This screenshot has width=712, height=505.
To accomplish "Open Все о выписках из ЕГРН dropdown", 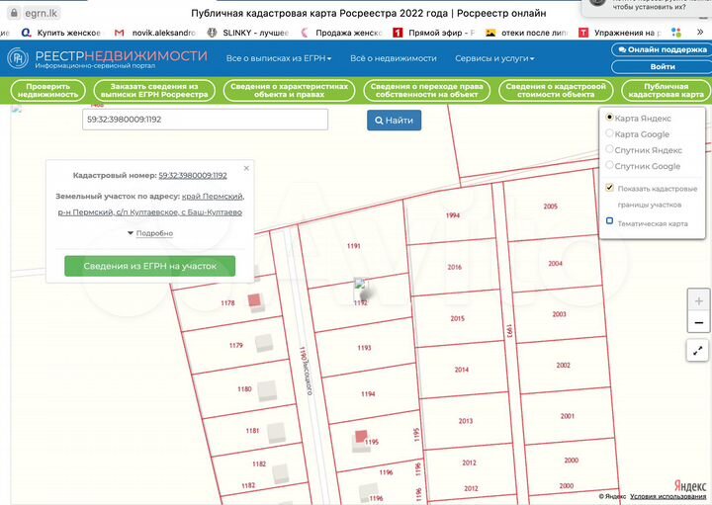I will 279,59.
